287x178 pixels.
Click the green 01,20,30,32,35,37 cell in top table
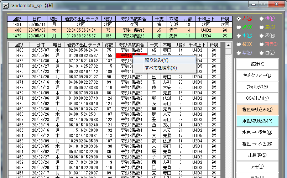[81, 36]
